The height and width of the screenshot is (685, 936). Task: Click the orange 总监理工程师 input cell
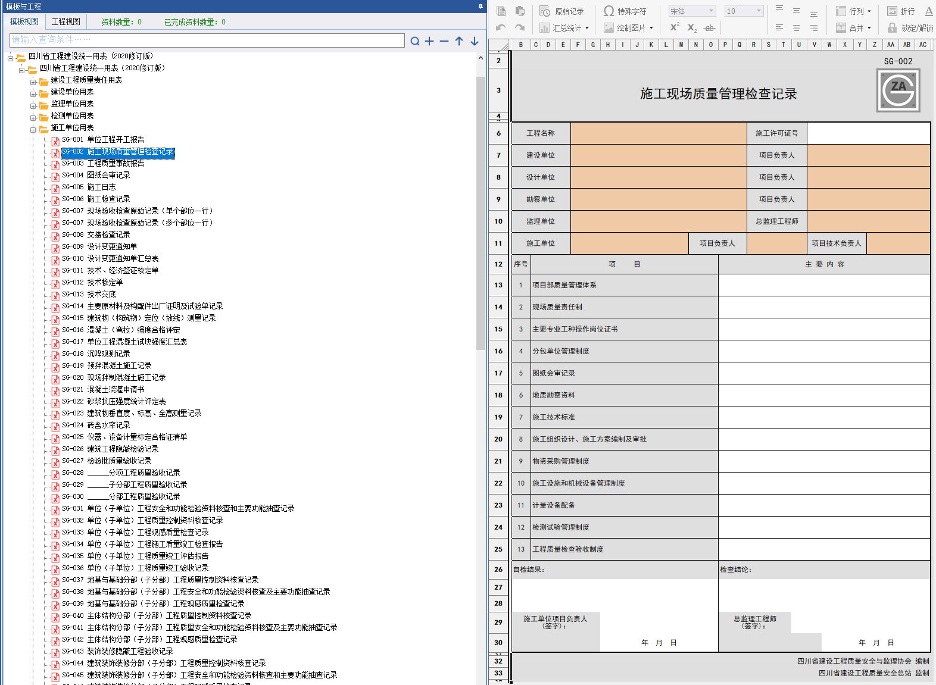pyautogui.click(x=868, y=221)
